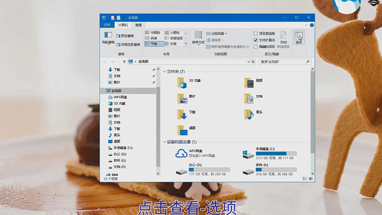Screen dimensions: 382x215
Task: Click the refresh button beside address bar
Action: click(x=254, y=62)
